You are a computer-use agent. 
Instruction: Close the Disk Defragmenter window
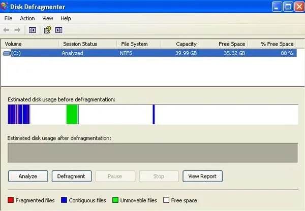click(299, 7)
